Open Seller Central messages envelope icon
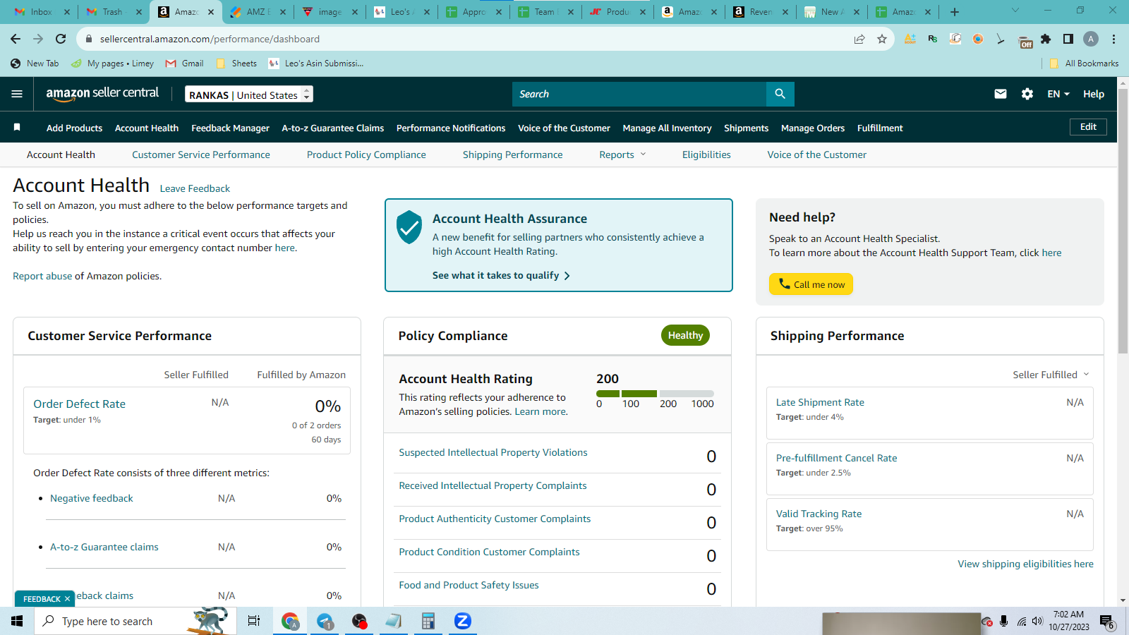 [x=1001, y=94]
